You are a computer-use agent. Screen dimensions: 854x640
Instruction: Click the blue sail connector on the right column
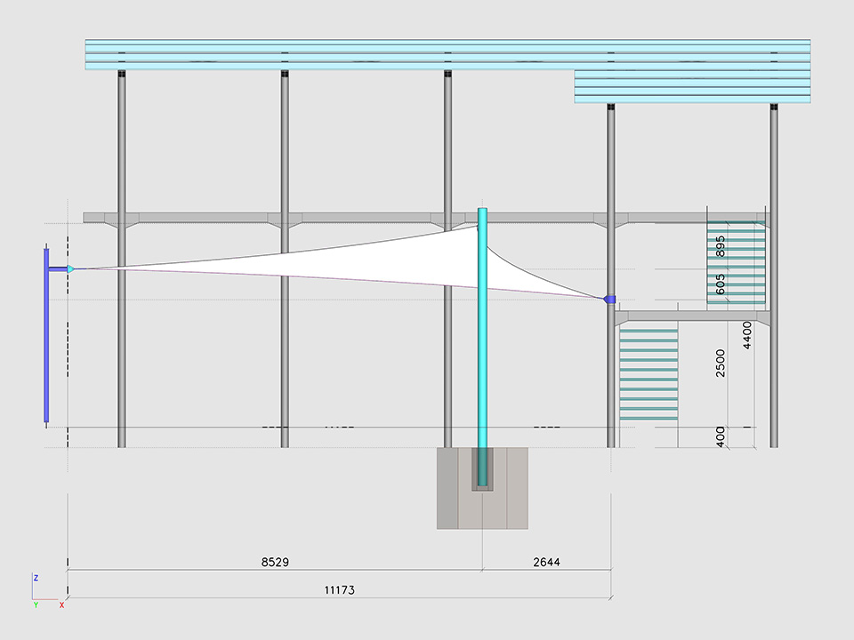point(609,300)
